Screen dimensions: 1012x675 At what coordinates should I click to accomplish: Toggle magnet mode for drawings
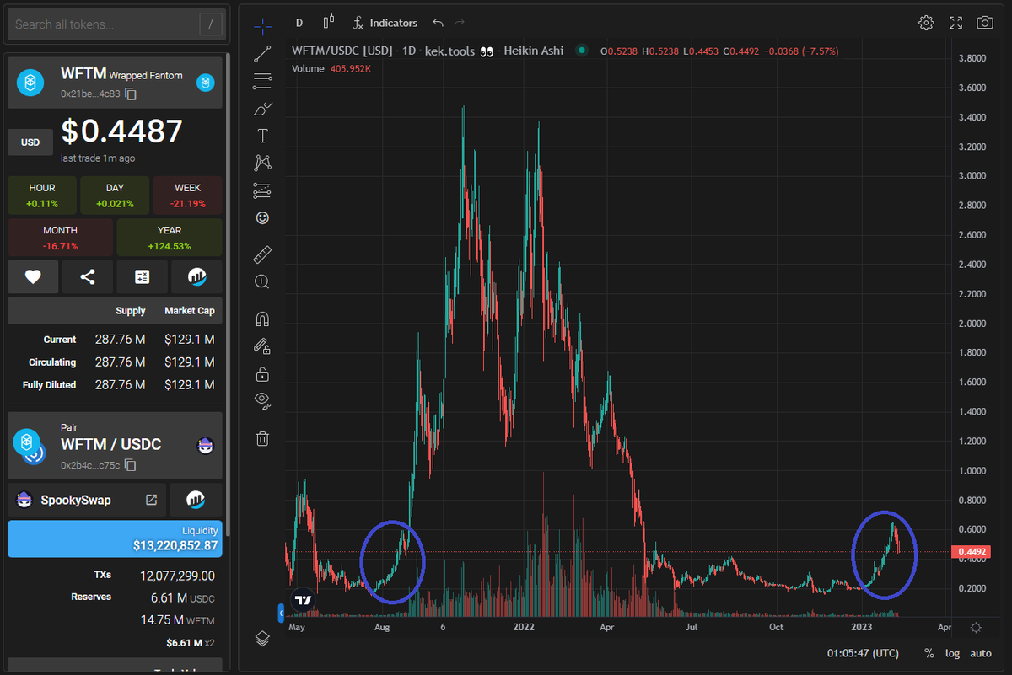click(x=262, y=319)
